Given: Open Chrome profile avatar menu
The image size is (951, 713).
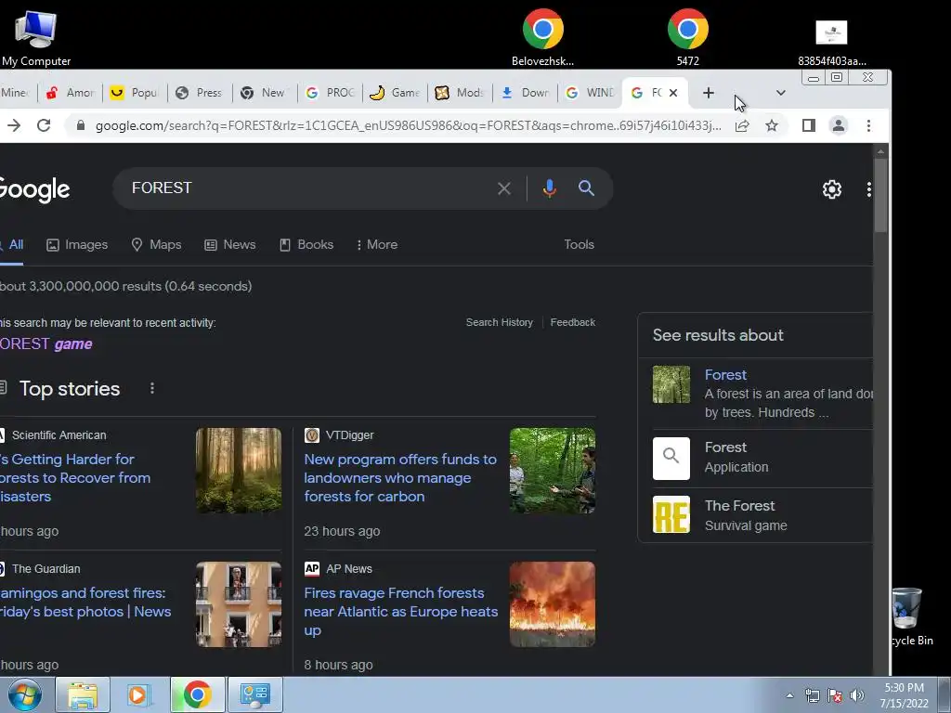Looking at the screenshot, I should (x=839, y=125).
